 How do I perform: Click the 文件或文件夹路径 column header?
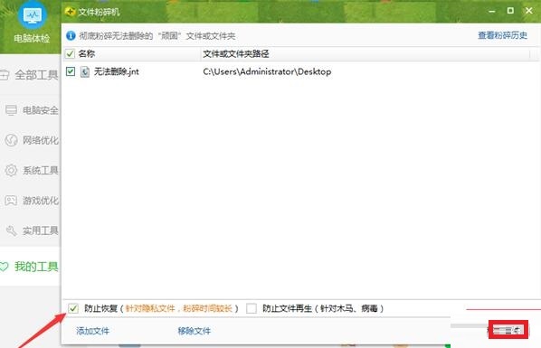[x=236, y=54]
